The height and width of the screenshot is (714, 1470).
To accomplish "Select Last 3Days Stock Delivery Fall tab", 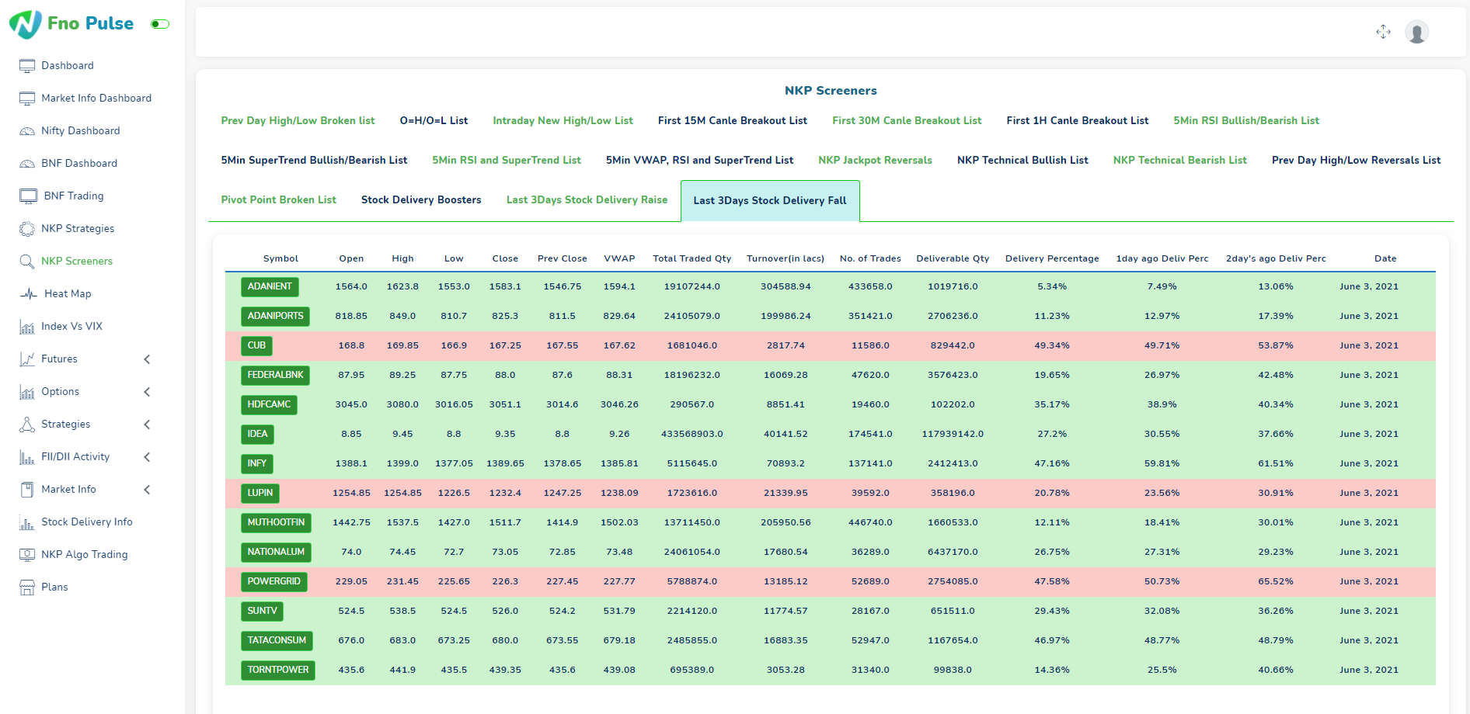I will (x=770, y=201).
